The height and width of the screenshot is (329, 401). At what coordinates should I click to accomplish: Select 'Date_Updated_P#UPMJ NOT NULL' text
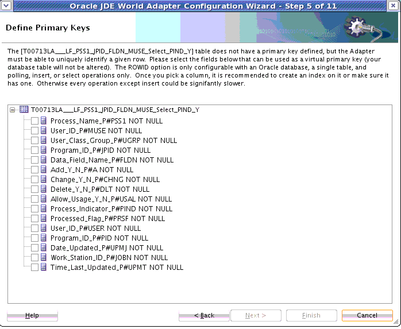pyautogui.click(x=107, y=247)
